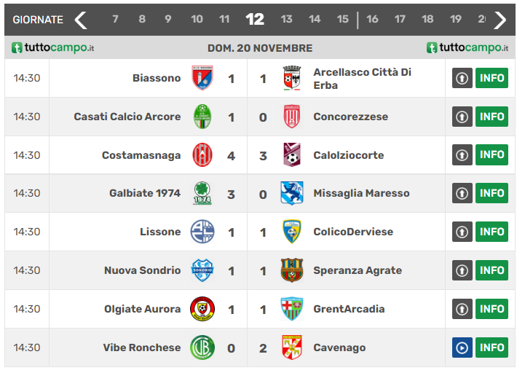Play the Vibe Ronchese match video
517x373 pixels.
(x=462, y=348)
